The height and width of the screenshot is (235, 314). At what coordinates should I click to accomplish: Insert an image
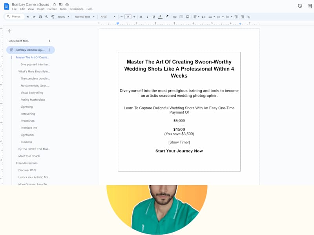point(188,17)
